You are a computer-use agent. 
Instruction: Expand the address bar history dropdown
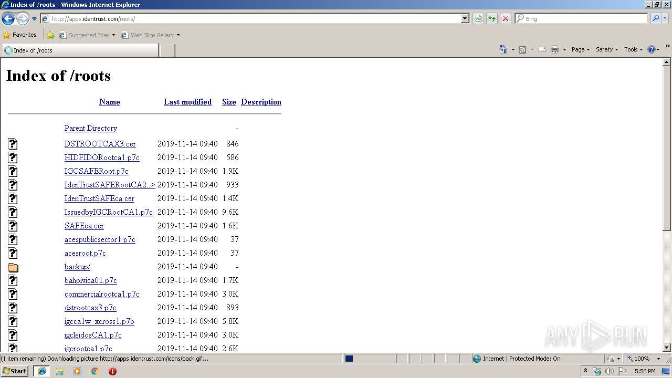tap(465, 19)
